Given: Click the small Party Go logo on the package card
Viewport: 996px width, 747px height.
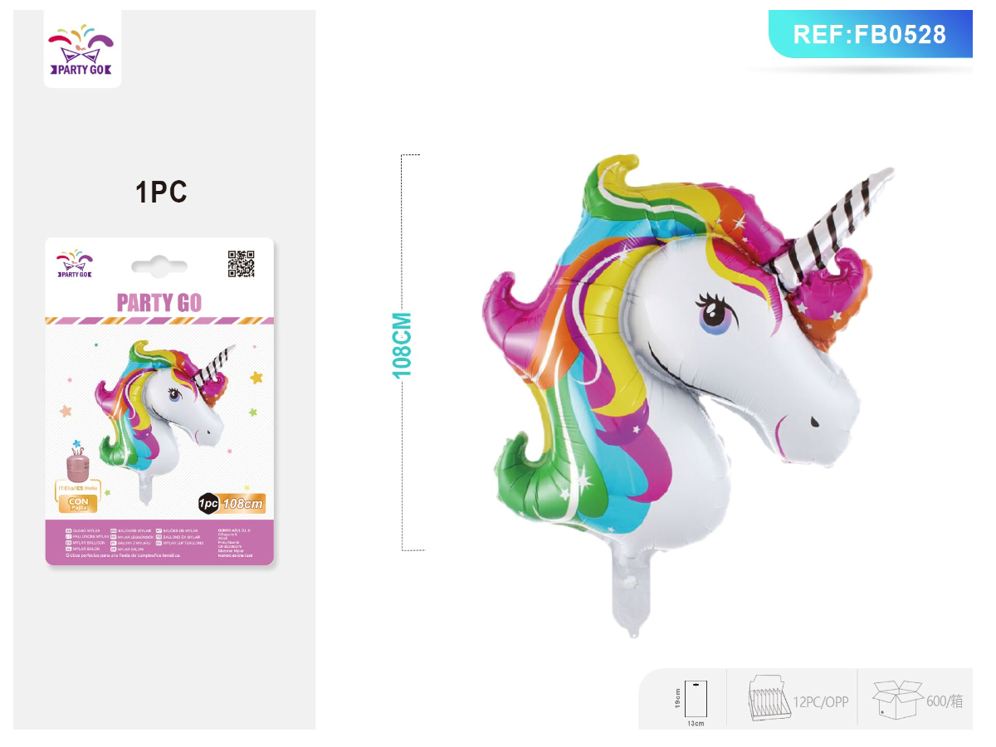Looking at the screenshot, I should coord(75,264).
